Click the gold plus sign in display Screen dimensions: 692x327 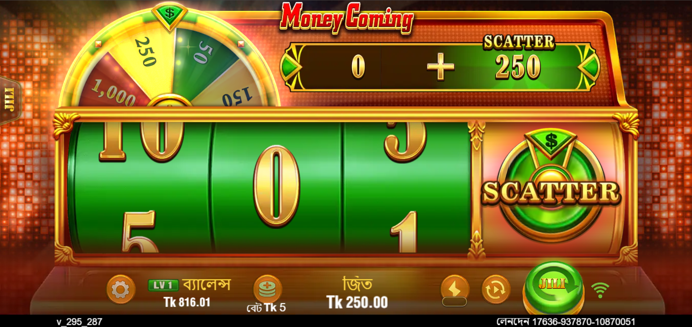[x=440, y=67]
